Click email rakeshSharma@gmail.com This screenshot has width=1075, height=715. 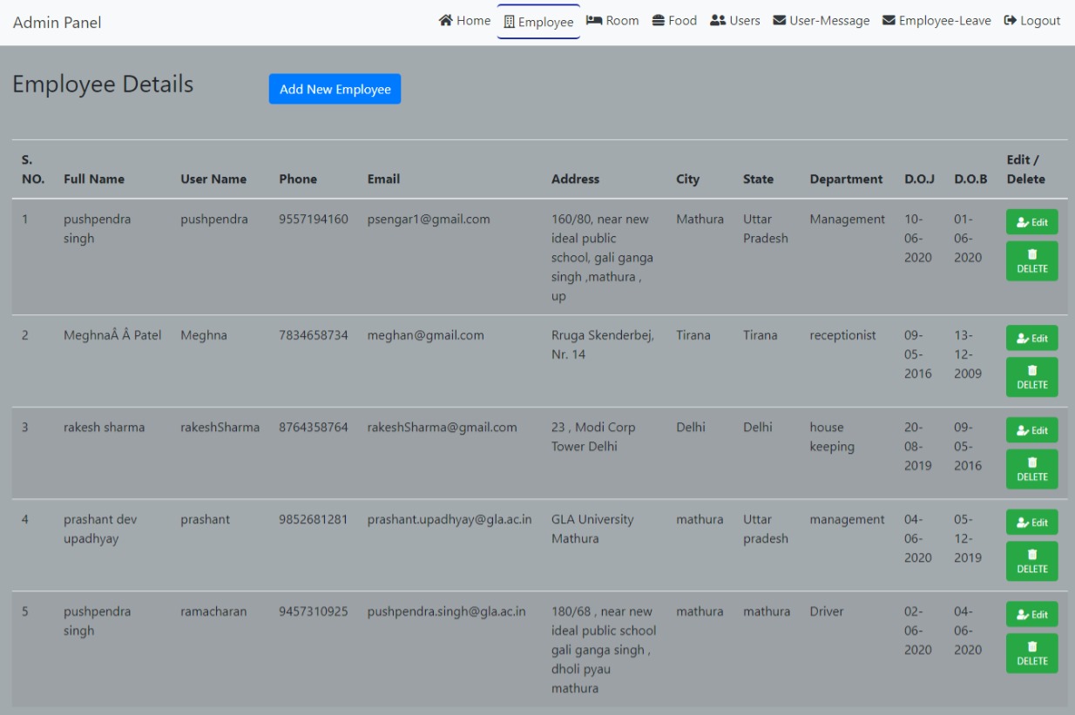[x=443, y=428]
